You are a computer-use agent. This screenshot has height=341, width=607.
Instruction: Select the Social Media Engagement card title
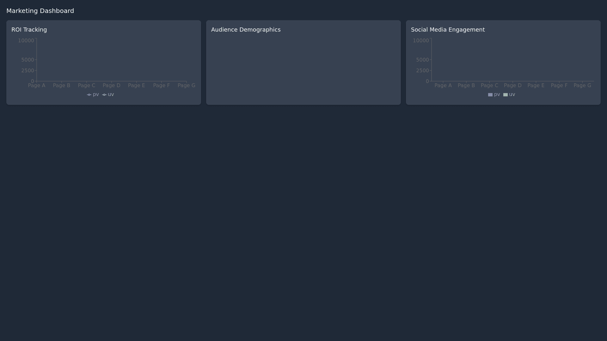[448, 30]
